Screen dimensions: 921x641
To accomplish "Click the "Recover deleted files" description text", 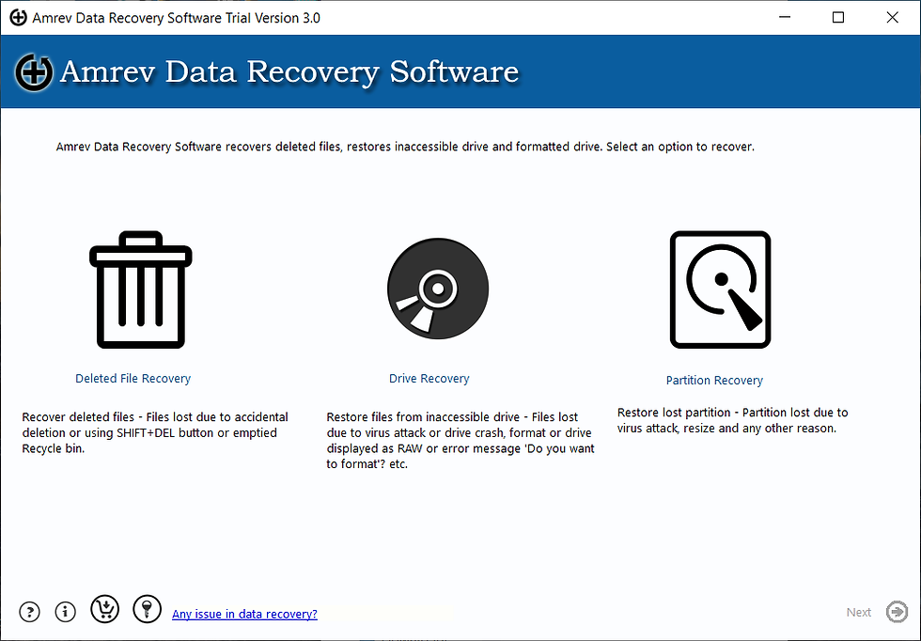I will click(155, 432).
